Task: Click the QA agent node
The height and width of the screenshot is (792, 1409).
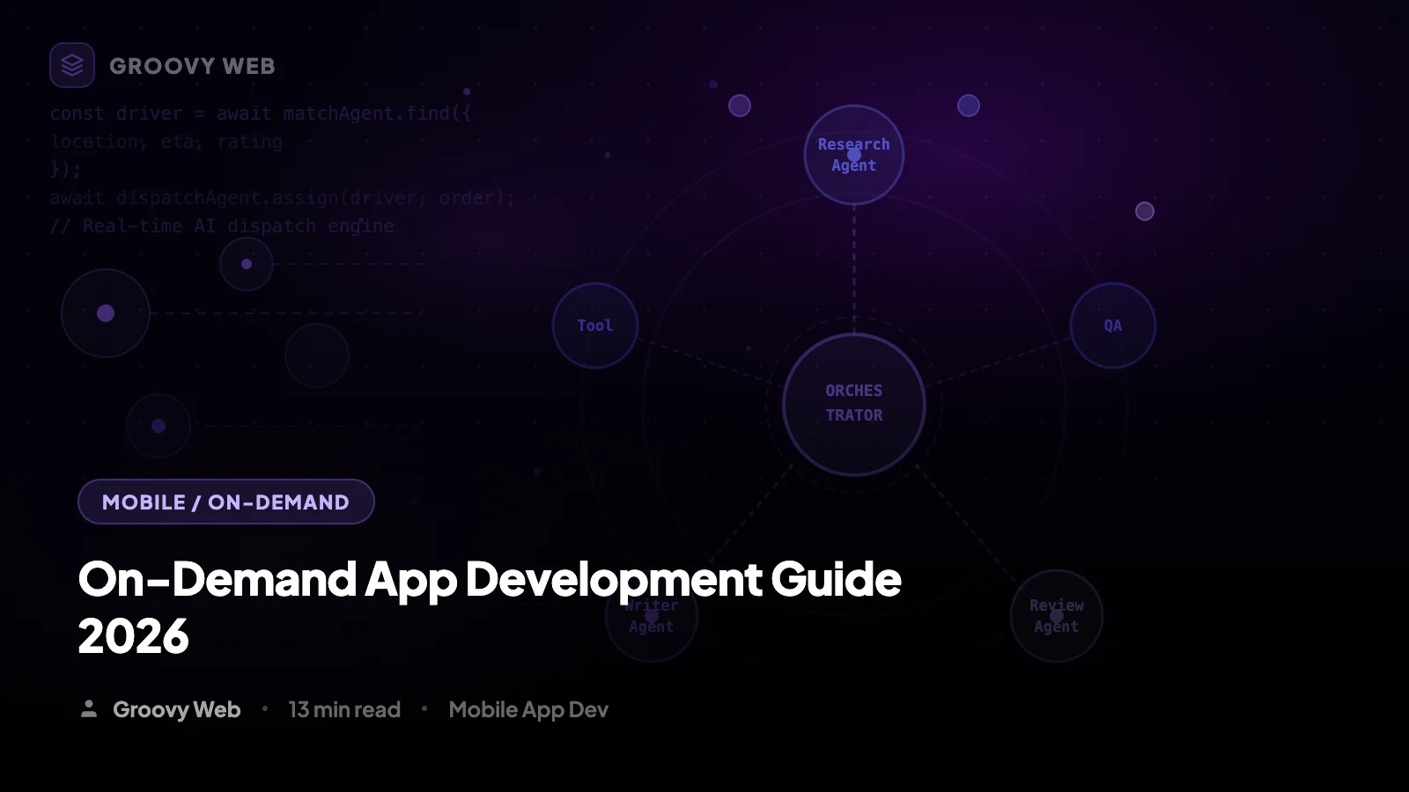Action: [1111, 326]
